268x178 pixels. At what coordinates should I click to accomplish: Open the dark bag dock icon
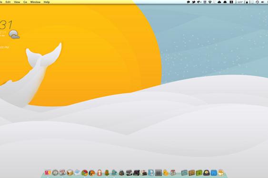(x=121, y=173)
